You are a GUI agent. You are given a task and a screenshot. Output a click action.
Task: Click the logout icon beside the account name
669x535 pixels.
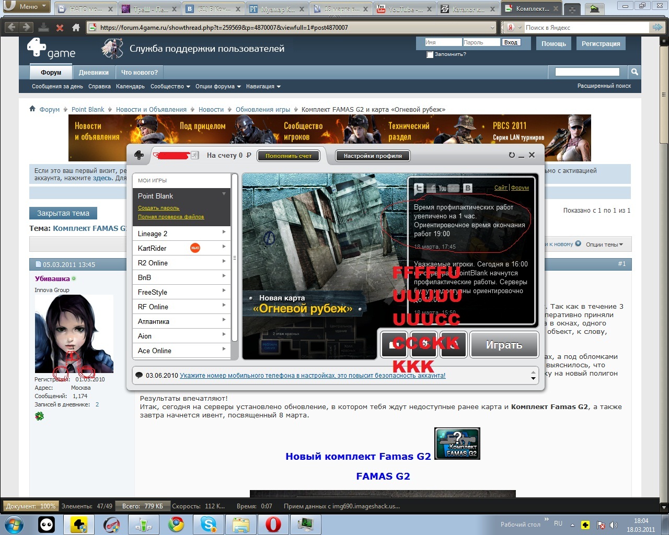(195, 155)
